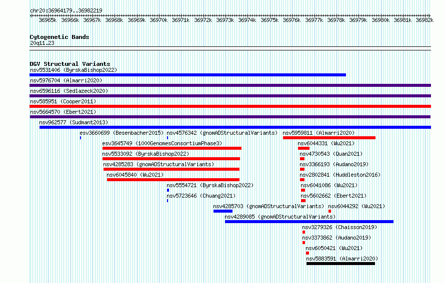Click the small blue nsv5554721 marker
Viewport: 445px width, 283px height.
pos(168,190)
